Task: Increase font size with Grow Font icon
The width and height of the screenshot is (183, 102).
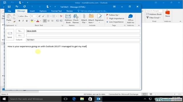Action: click(39, 16)
